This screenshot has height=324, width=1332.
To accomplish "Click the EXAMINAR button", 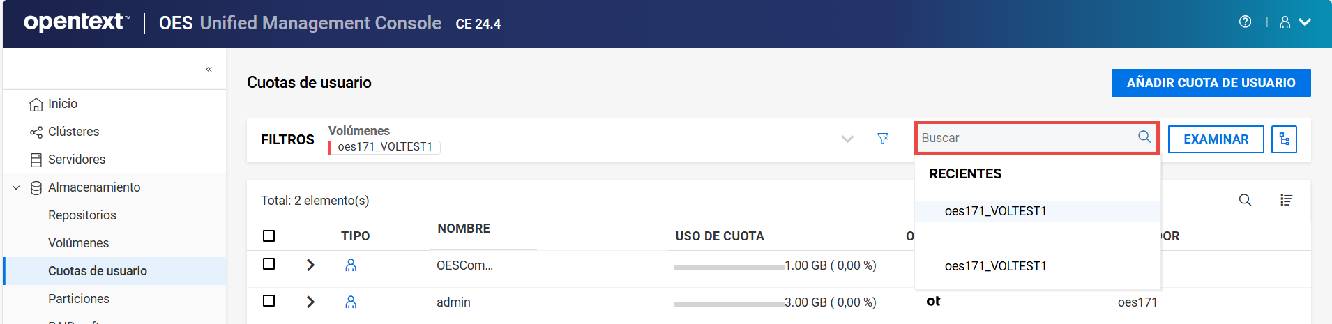I will click(1216, 139).
